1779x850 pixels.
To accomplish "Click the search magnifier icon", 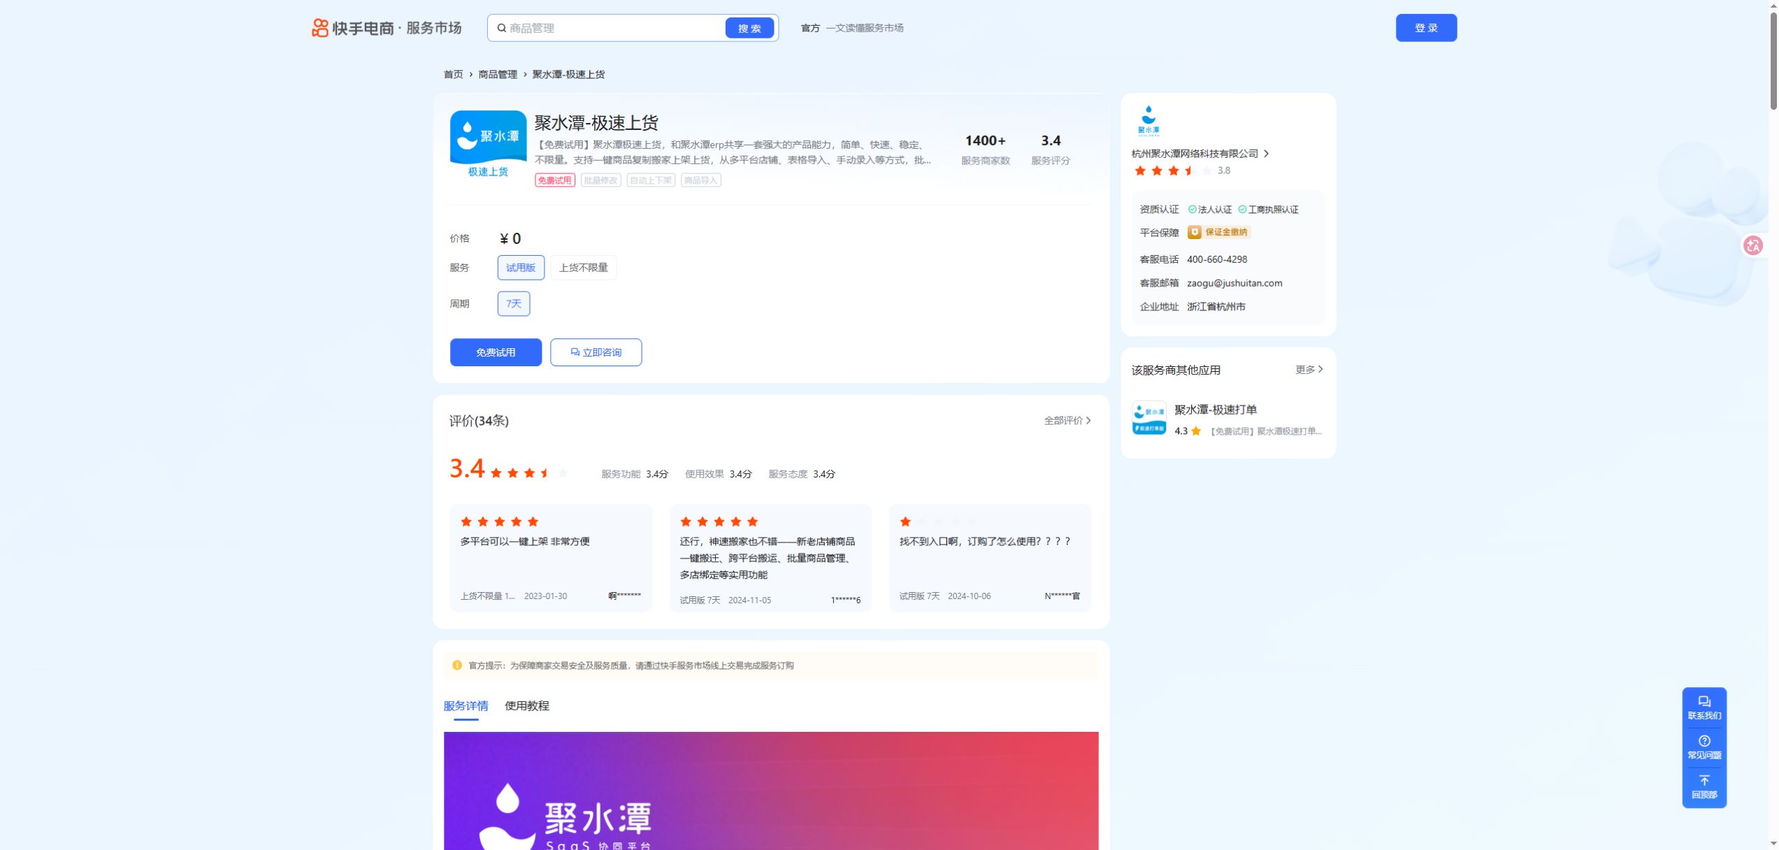I will (x=501, y=28).
